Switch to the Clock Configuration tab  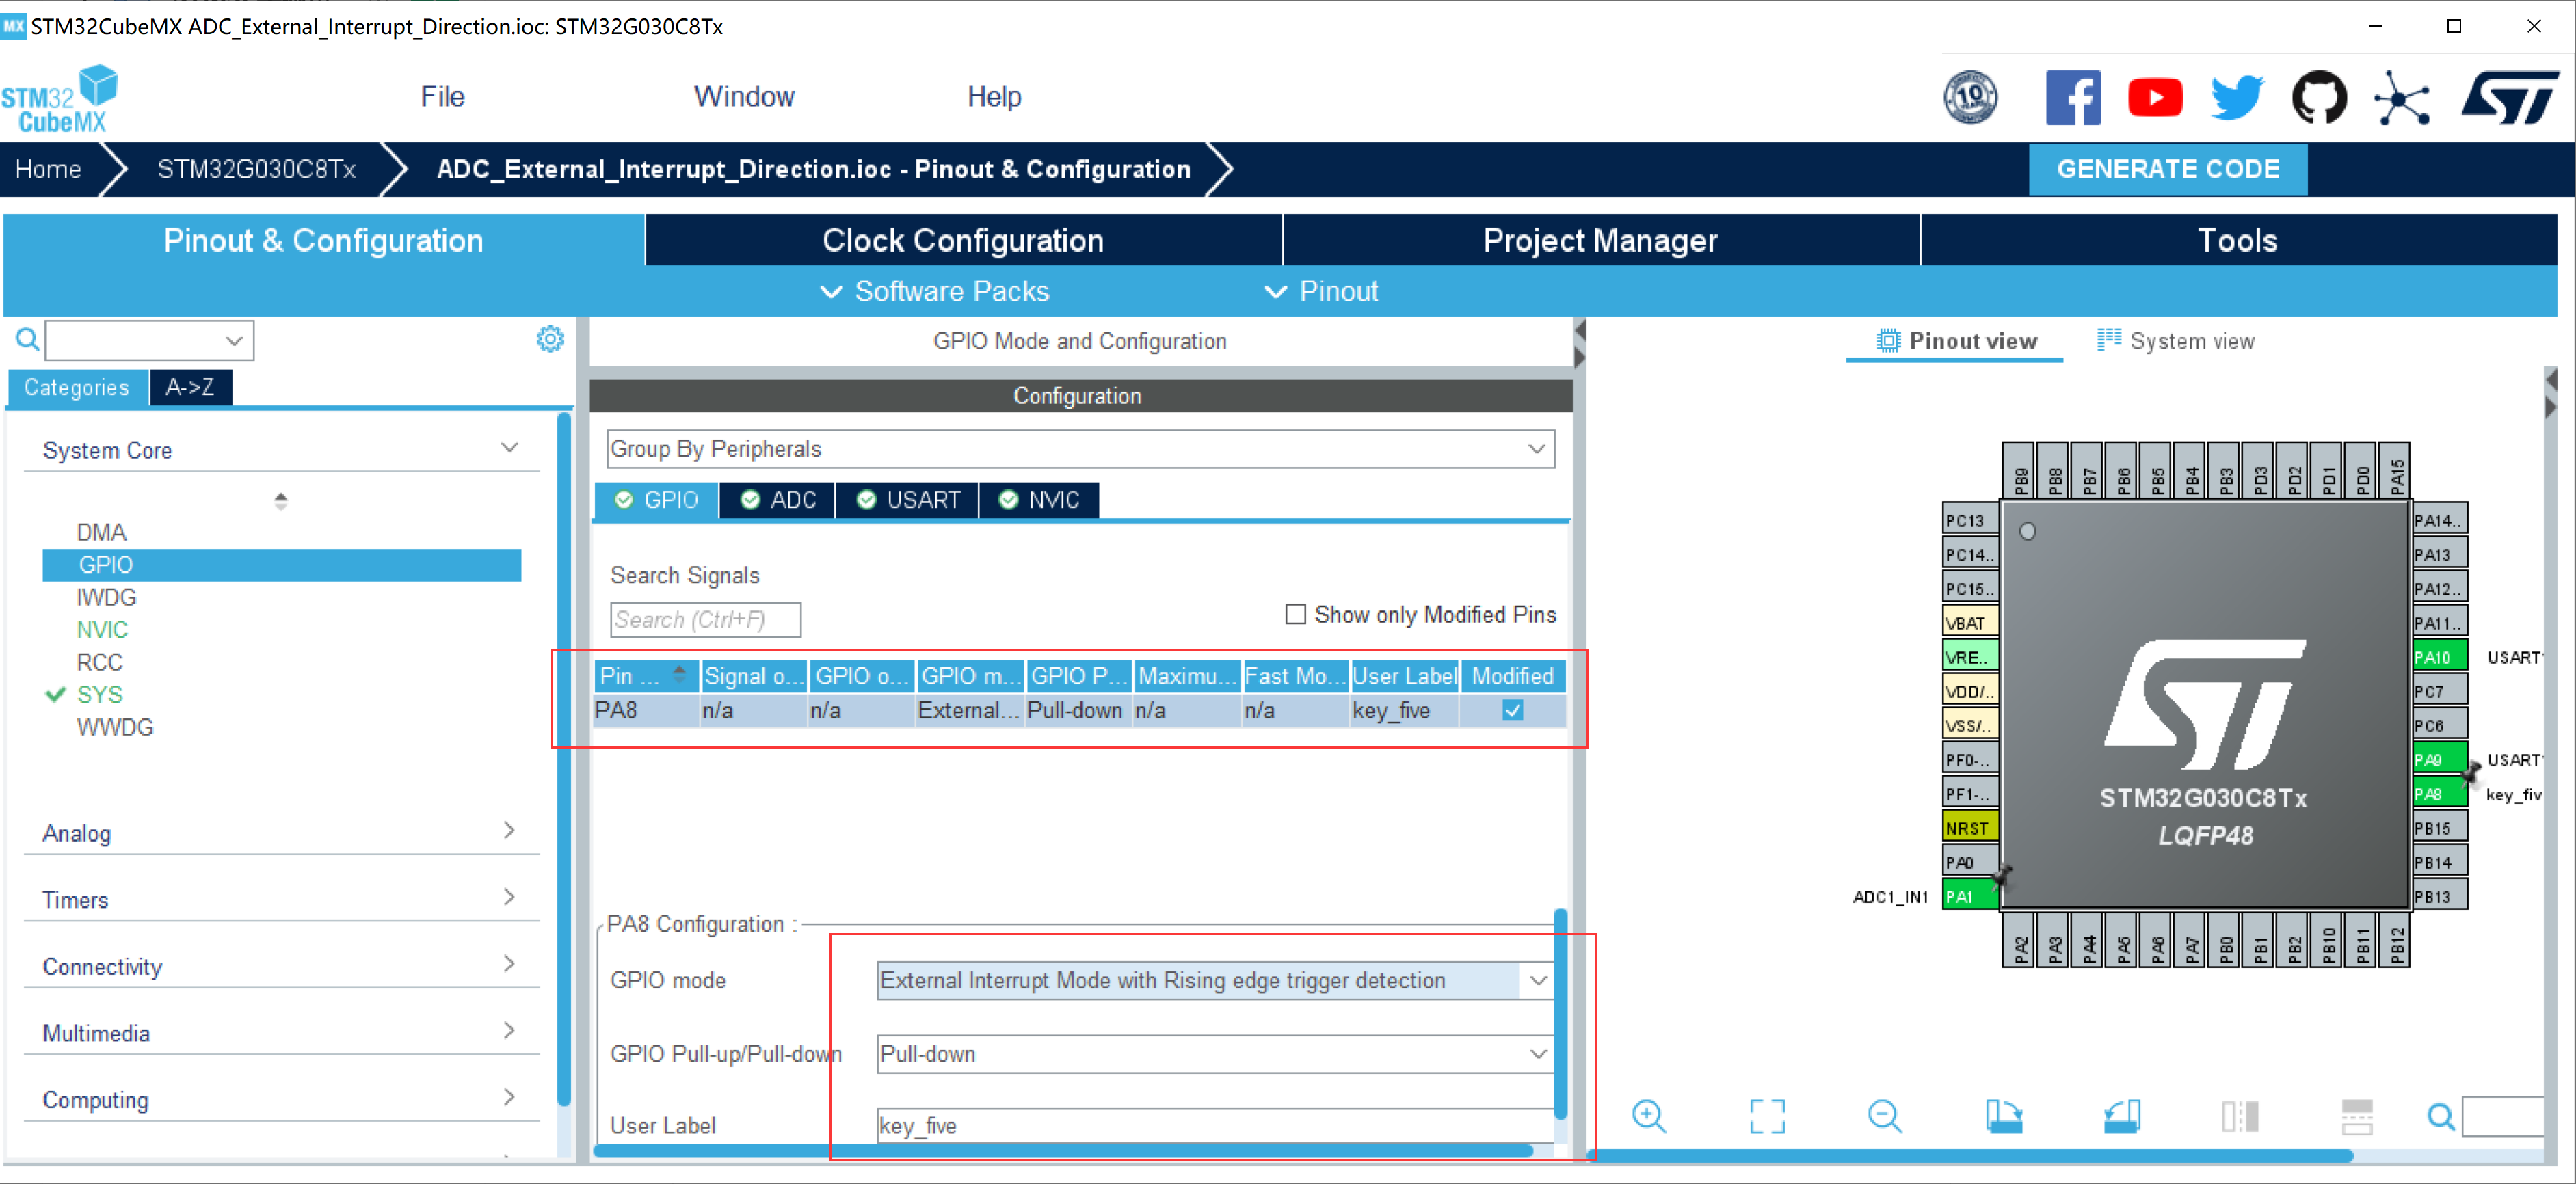[962, 240]
